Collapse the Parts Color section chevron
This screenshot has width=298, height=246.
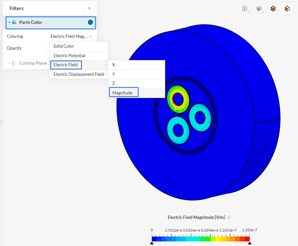tap(9, 23)
